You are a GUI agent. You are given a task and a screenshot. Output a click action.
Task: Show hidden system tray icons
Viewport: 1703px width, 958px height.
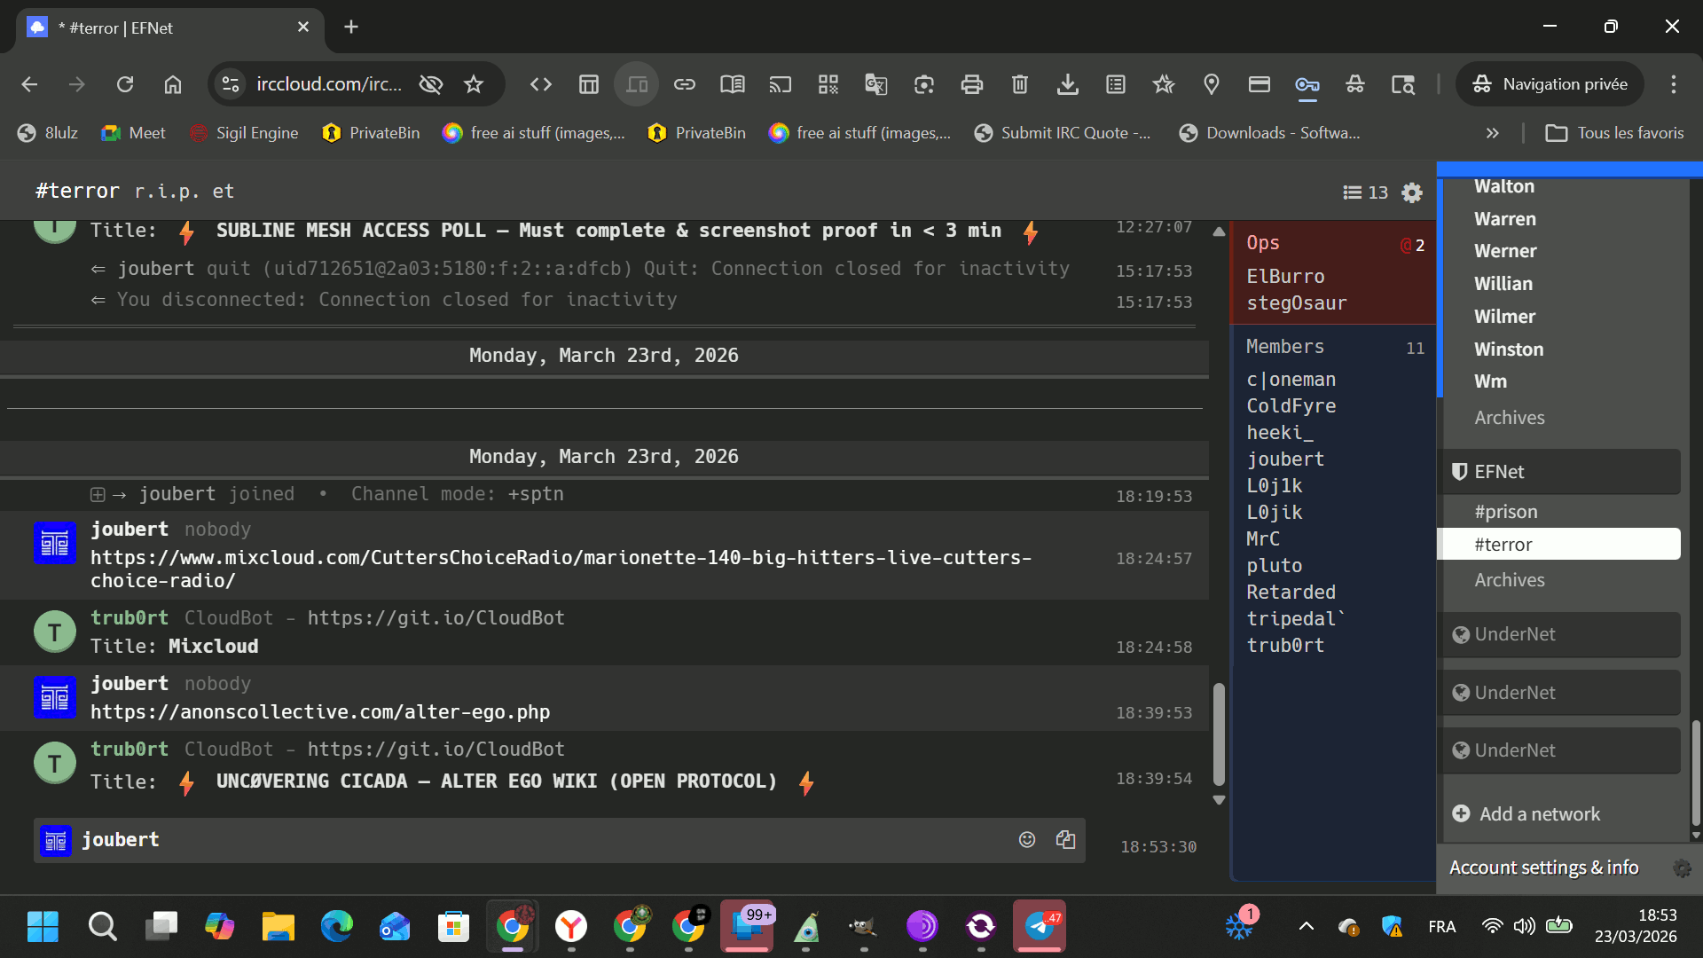click(x=1306, y=927)
